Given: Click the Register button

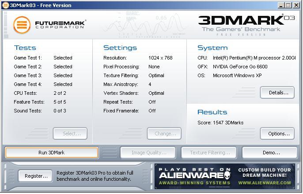Looking at the screenshot, I should pyautogui.click(x=35, y=176).
